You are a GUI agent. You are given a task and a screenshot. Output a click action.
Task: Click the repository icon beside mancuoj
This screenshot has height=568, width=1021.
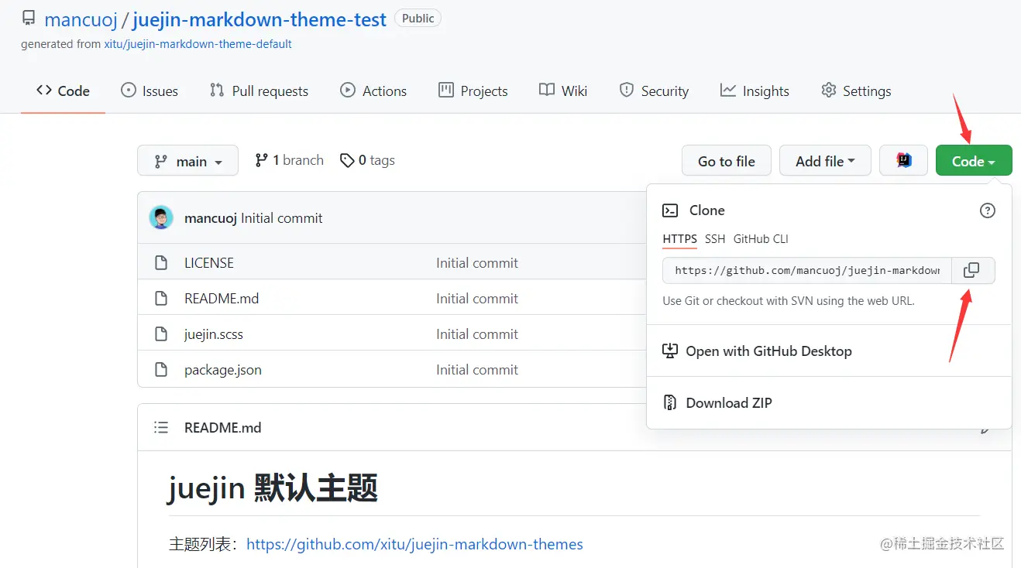[x=29, y=19]
